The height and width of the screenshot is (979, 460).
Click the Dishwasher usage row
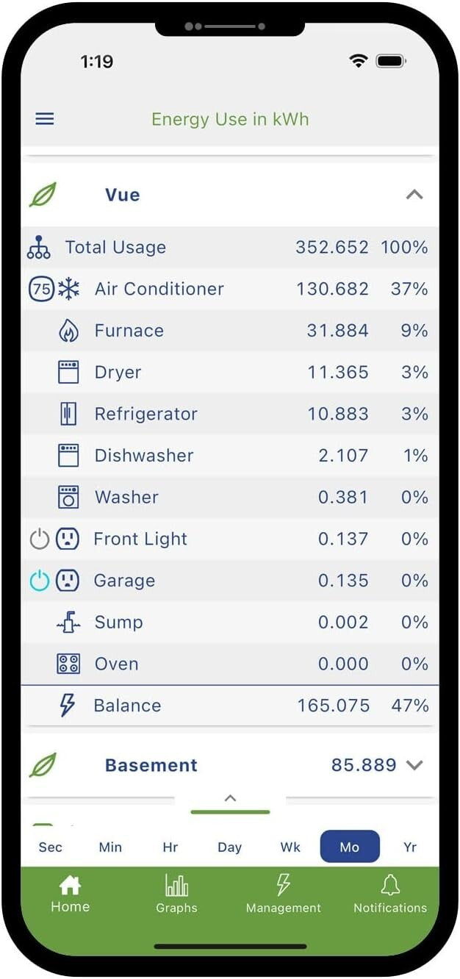point(230,456)
